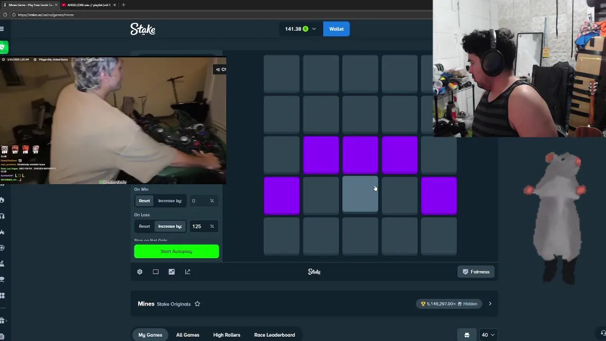Viewport: 606px width, 341px height.
Task: Click the On Win percentage input field
Action: (x=203, y=201)
